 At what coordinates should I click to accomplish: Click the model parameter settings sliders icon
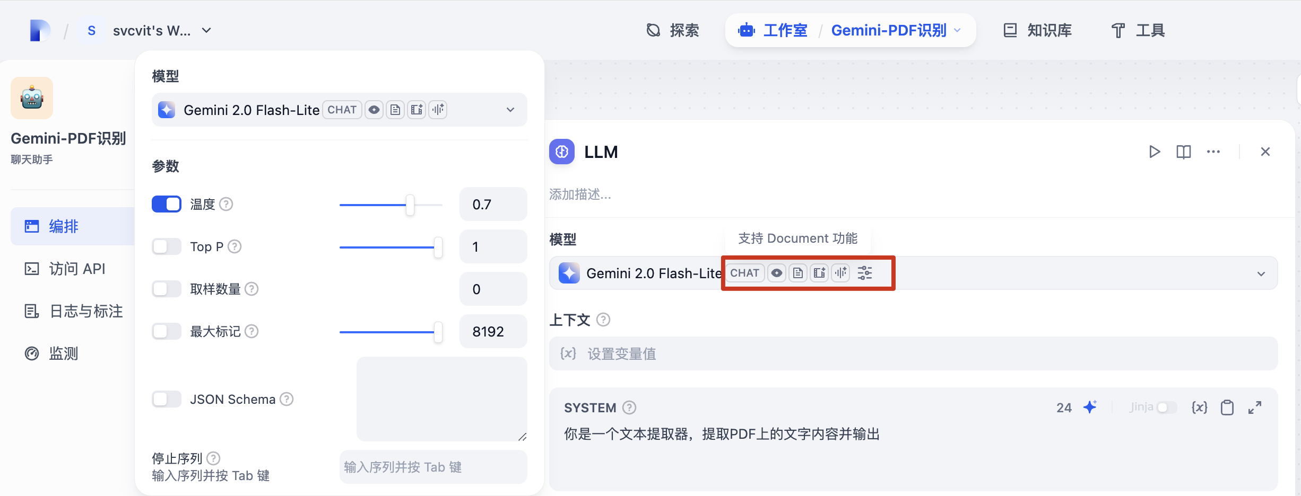pos(865,273)
